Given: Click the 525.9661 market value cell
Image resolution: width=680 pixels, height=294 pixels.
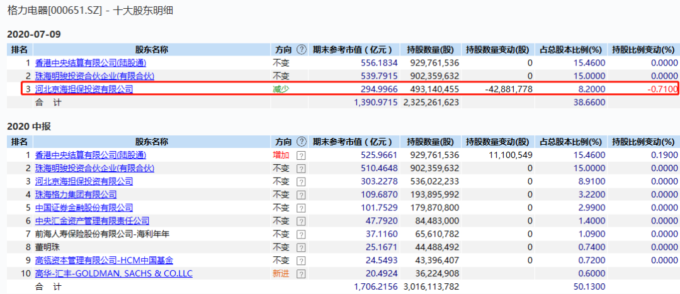Looking at the screenshot, I should (380, 155).
